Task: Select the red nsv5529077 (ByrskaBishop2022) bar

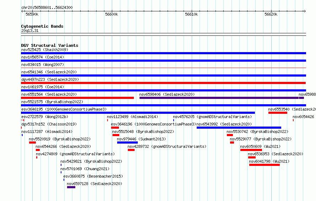Action: (232, 143)
